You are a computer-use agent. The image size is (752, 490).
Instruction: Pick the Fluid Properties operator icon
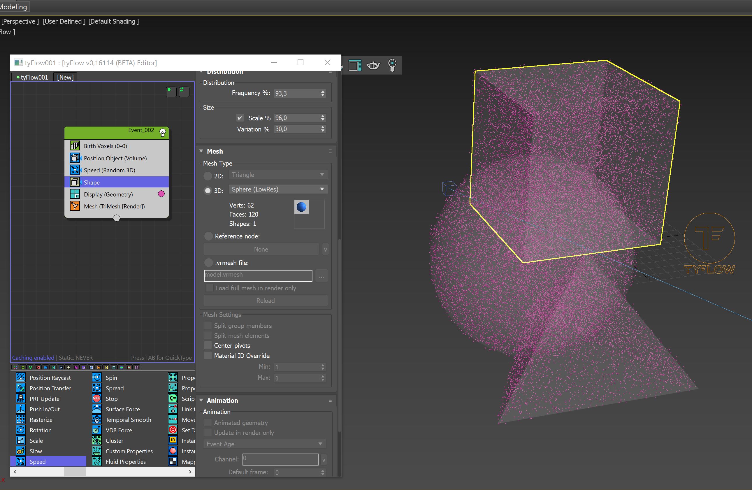97,461
